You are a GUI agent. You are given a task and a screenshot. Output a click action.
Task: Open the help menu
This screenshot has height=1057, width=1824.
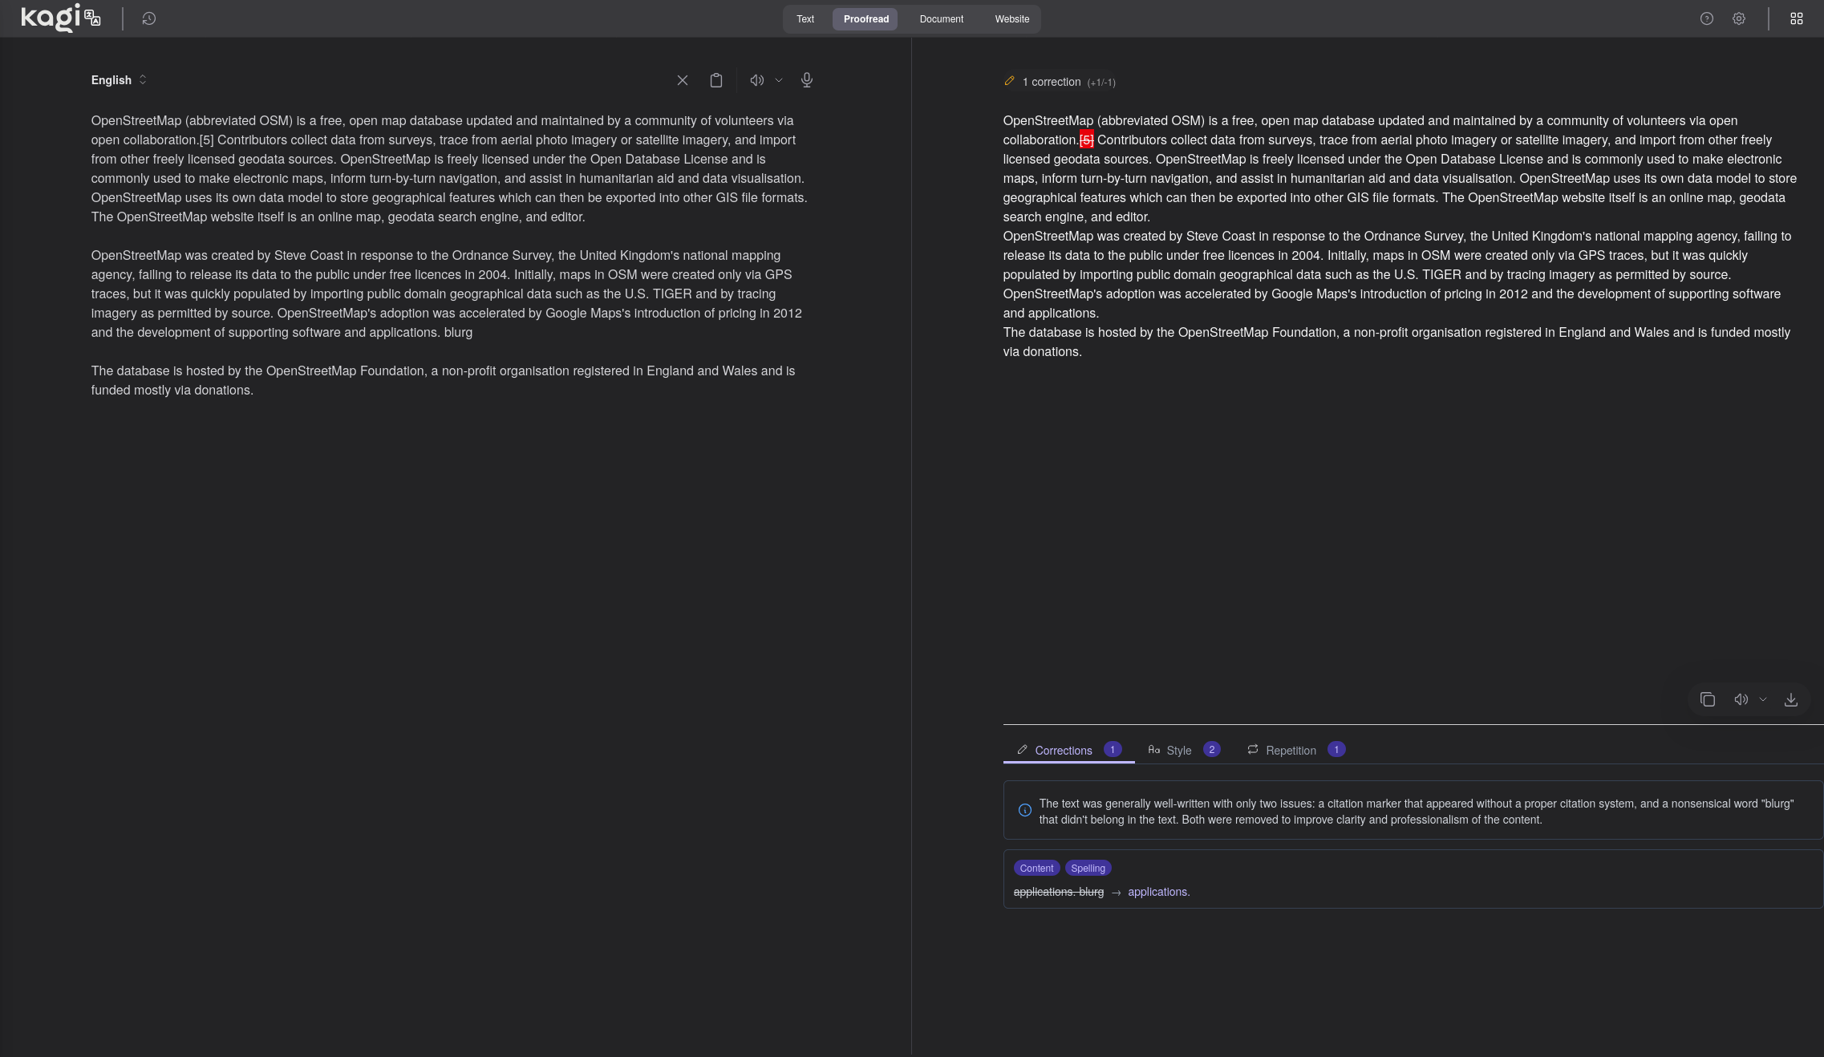tap(1707, 18)
